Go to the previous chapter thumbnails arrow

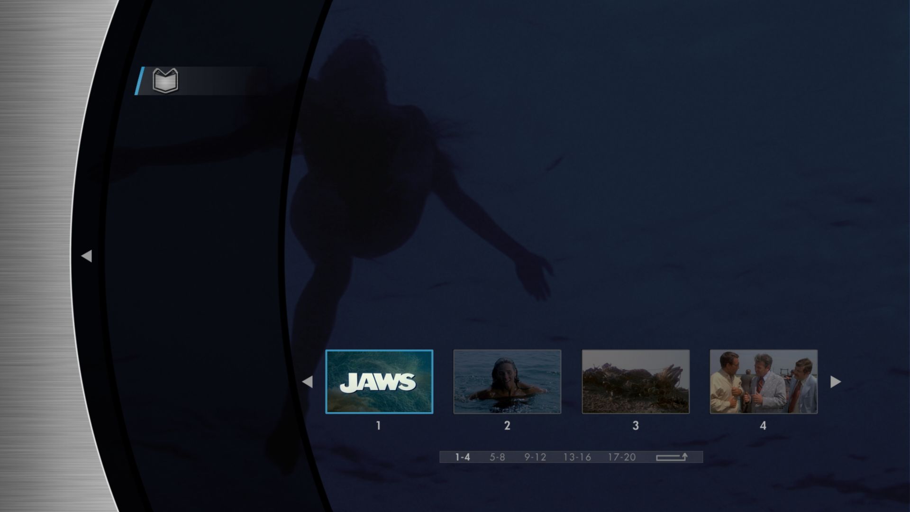pyautogui.click(x=307, y=382)
